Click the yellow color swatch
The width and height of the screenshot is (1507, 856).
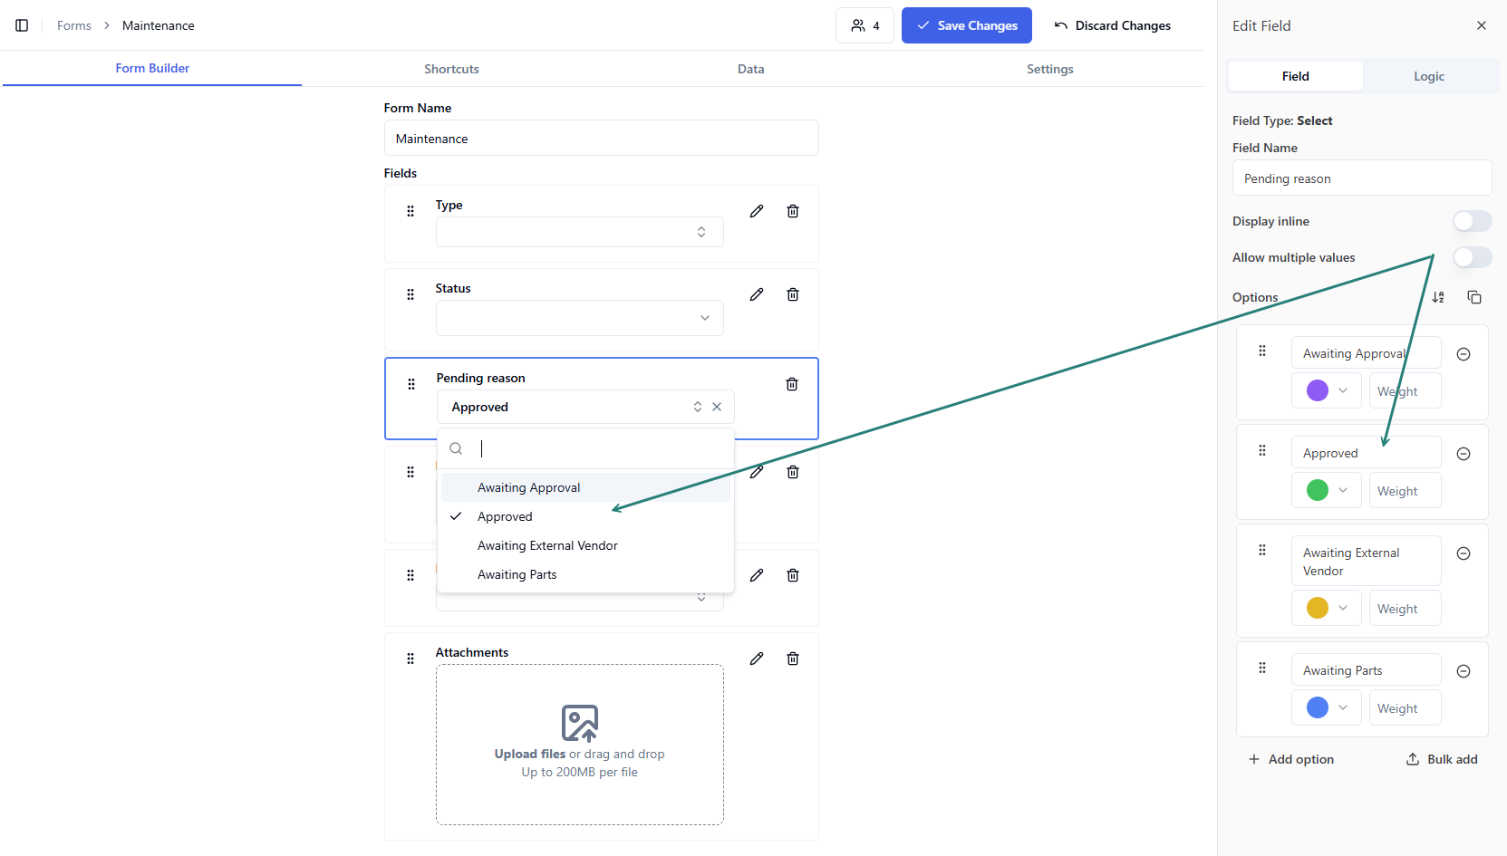click(x=1318, y=608)
